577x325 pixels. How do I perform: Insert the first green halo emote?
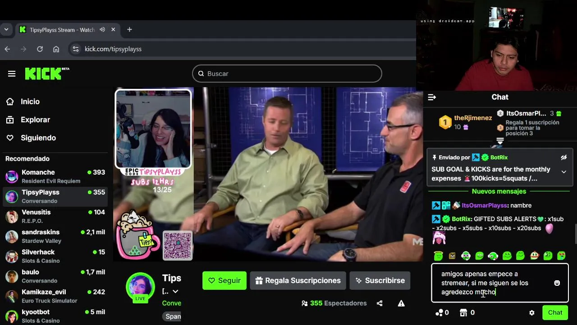pyautogui.click(x=438, y=256)
